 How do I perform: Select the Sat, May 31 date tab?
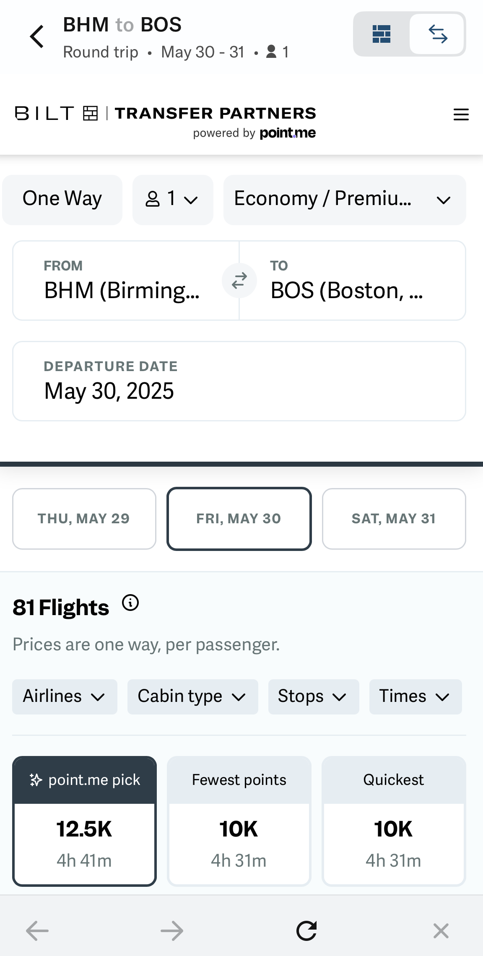tap(394, 519)
